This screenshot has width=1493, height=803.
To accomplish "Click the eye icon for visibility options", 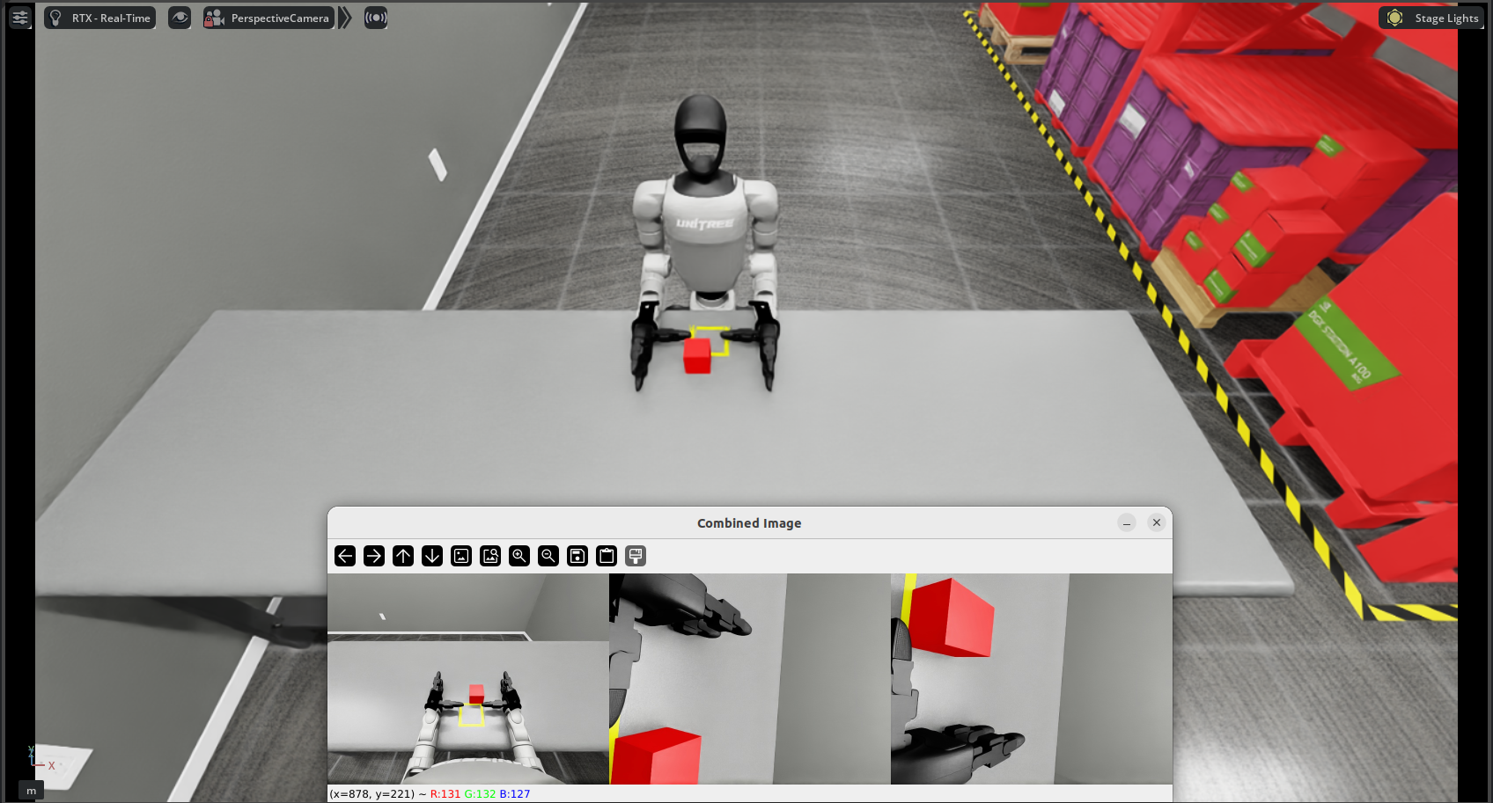I will coord(179,18).
